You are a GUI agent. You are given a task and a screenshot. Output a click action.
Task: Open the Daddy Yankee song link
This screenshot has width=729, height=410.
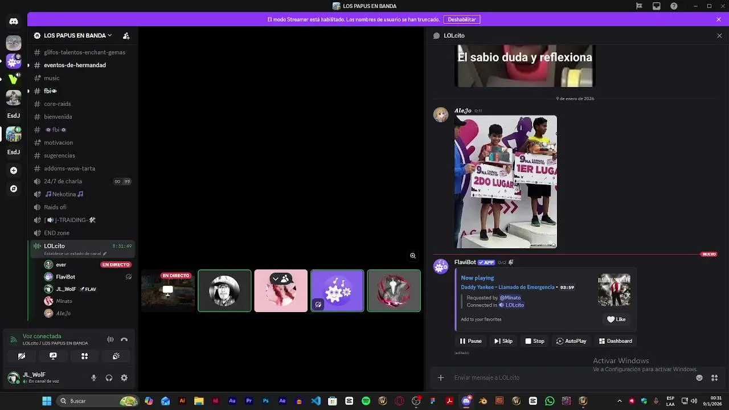[x=507, y=287]
